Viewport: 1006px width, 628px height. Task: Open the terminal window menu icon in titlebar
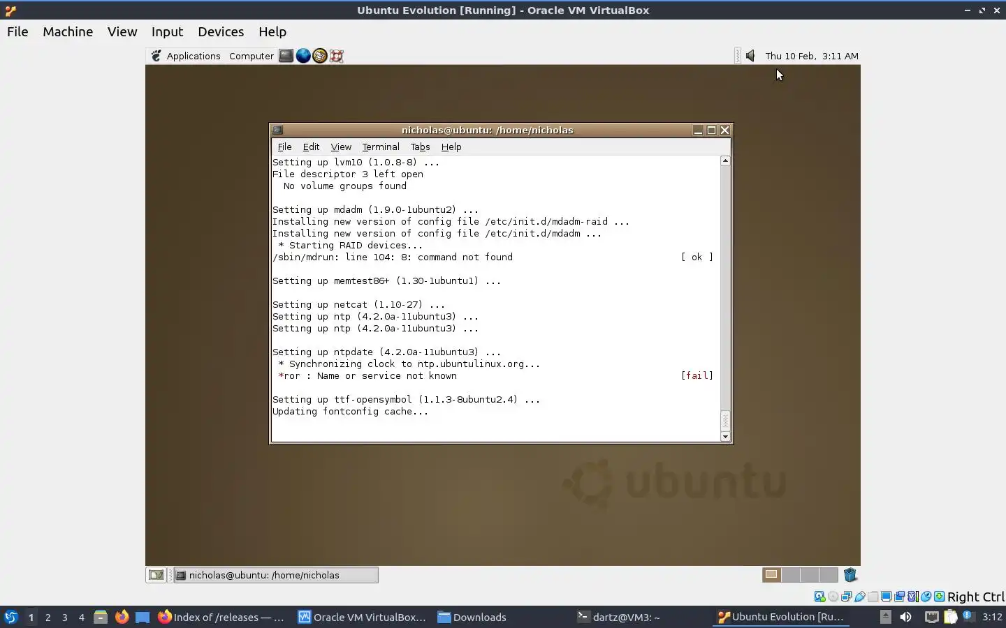tap(277, 130)
